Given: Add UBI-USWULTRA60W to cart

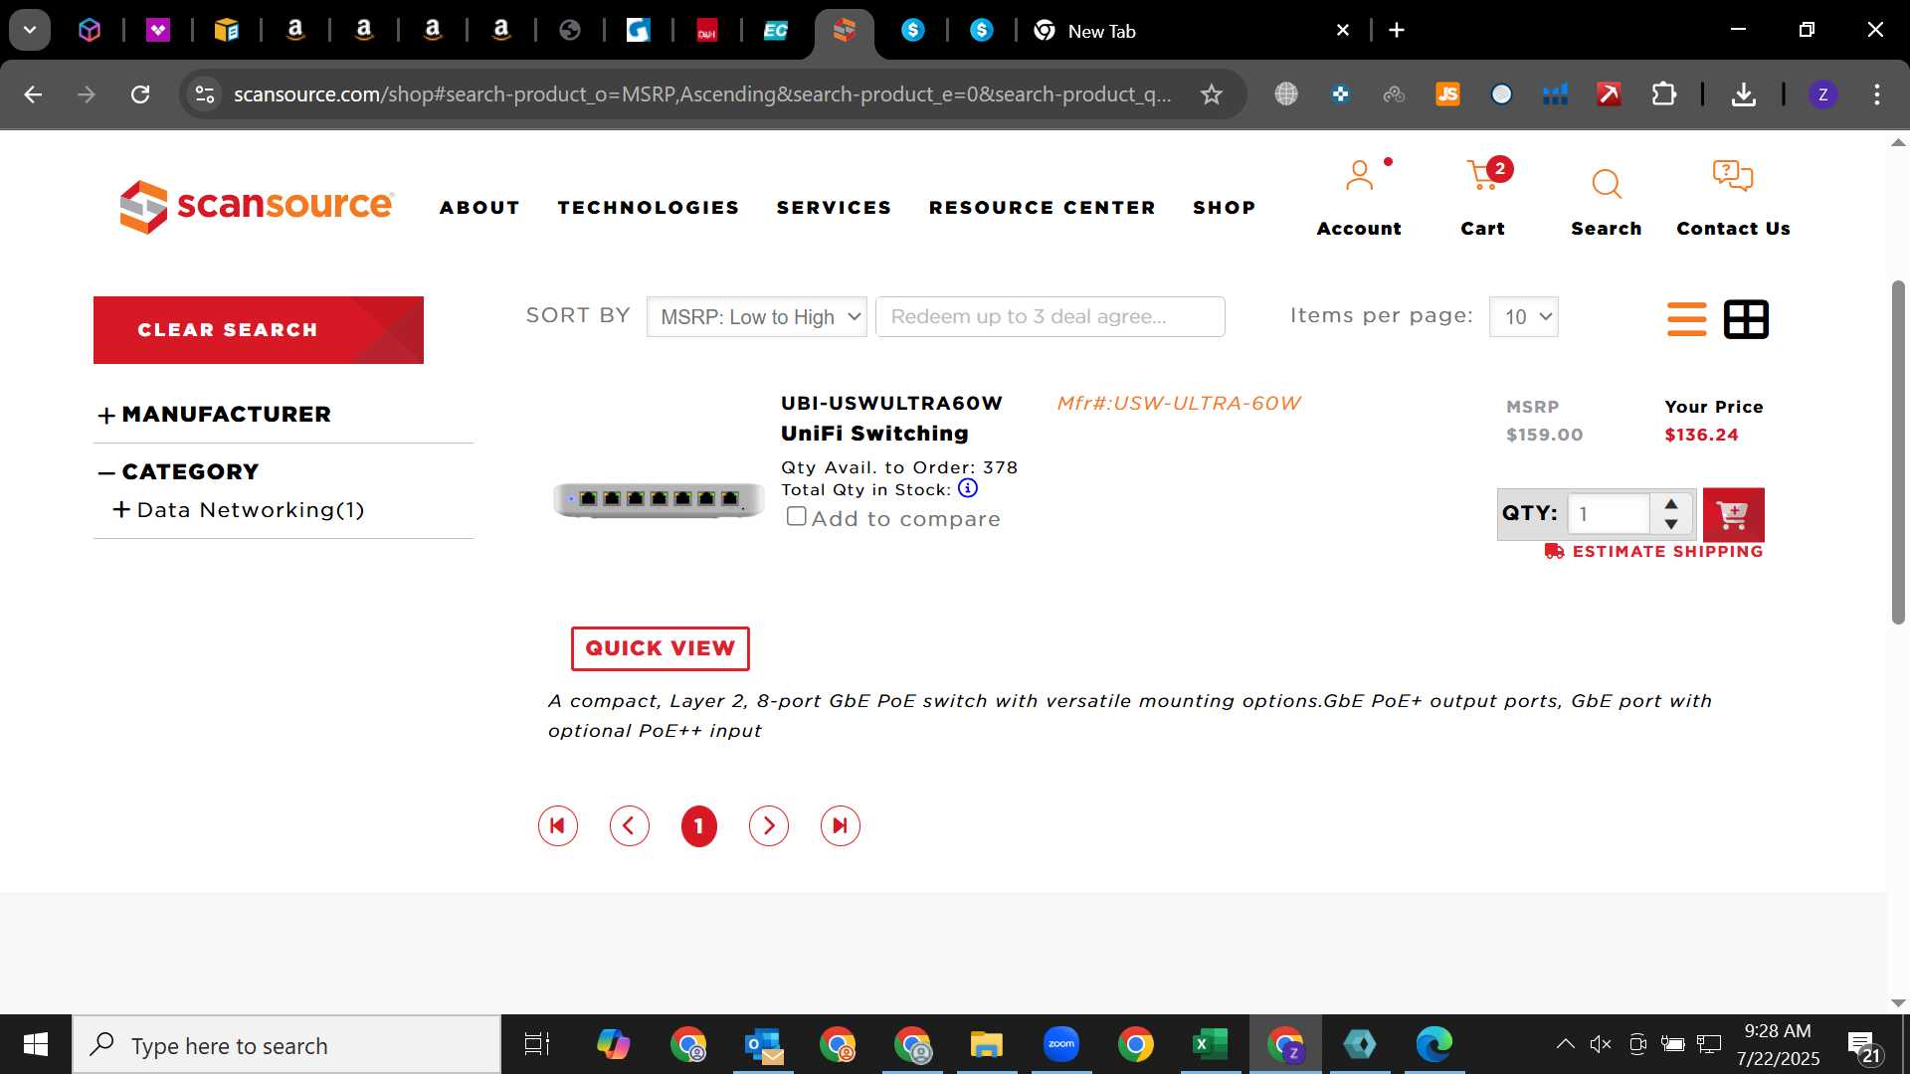Looking at the screenshot, I should 1733,514.
